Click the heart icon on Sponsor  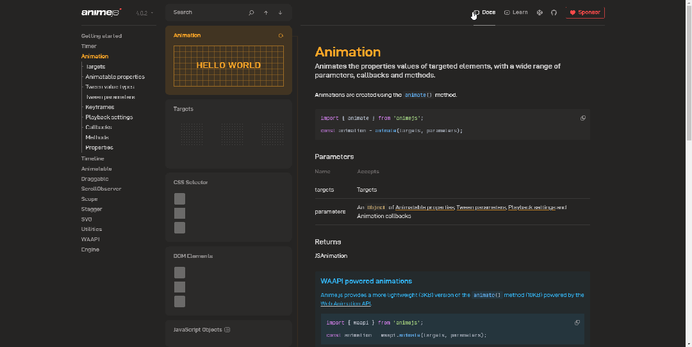pyautogui.click(x=573, y=13)
